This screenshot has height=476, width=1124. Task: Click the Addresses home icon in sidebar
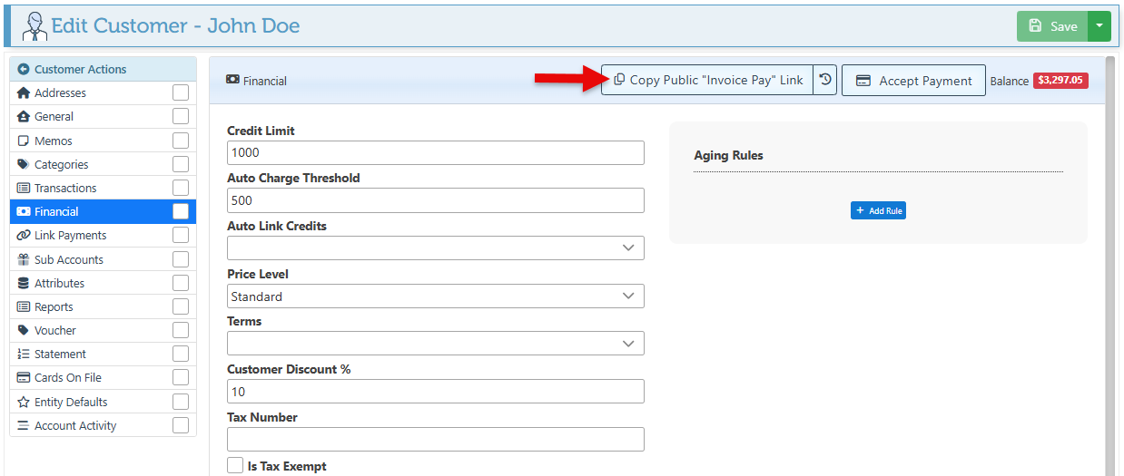point(24,92)
